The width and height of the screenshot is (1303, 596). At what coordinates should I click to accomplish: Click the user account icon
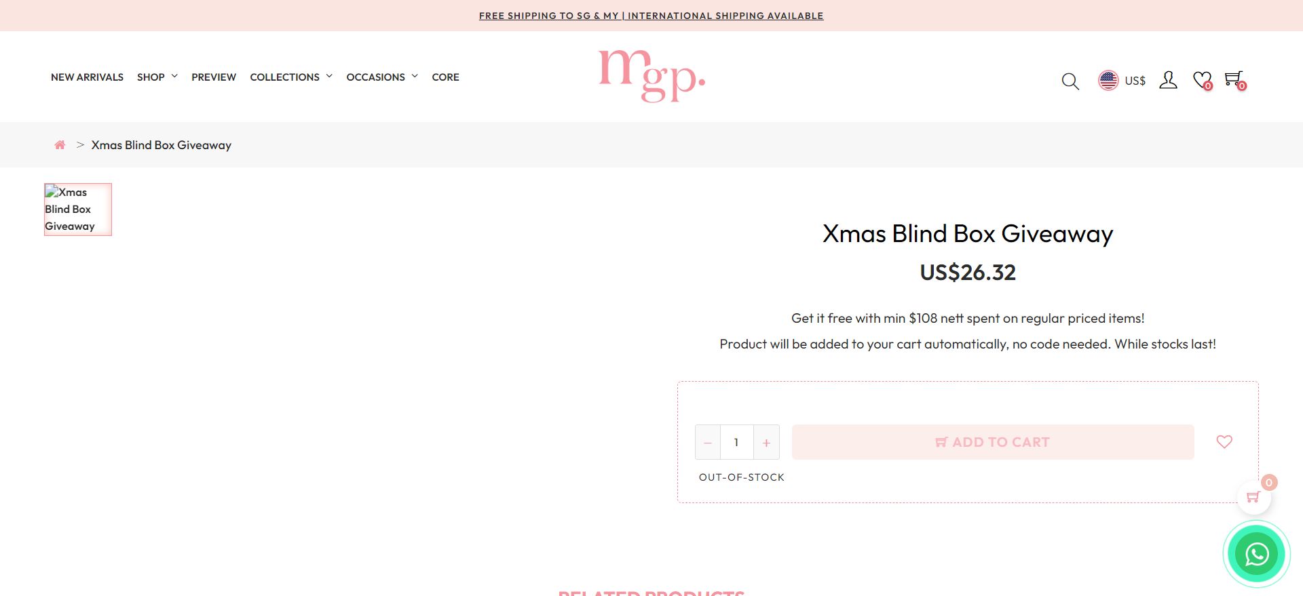coord(1168,80)
